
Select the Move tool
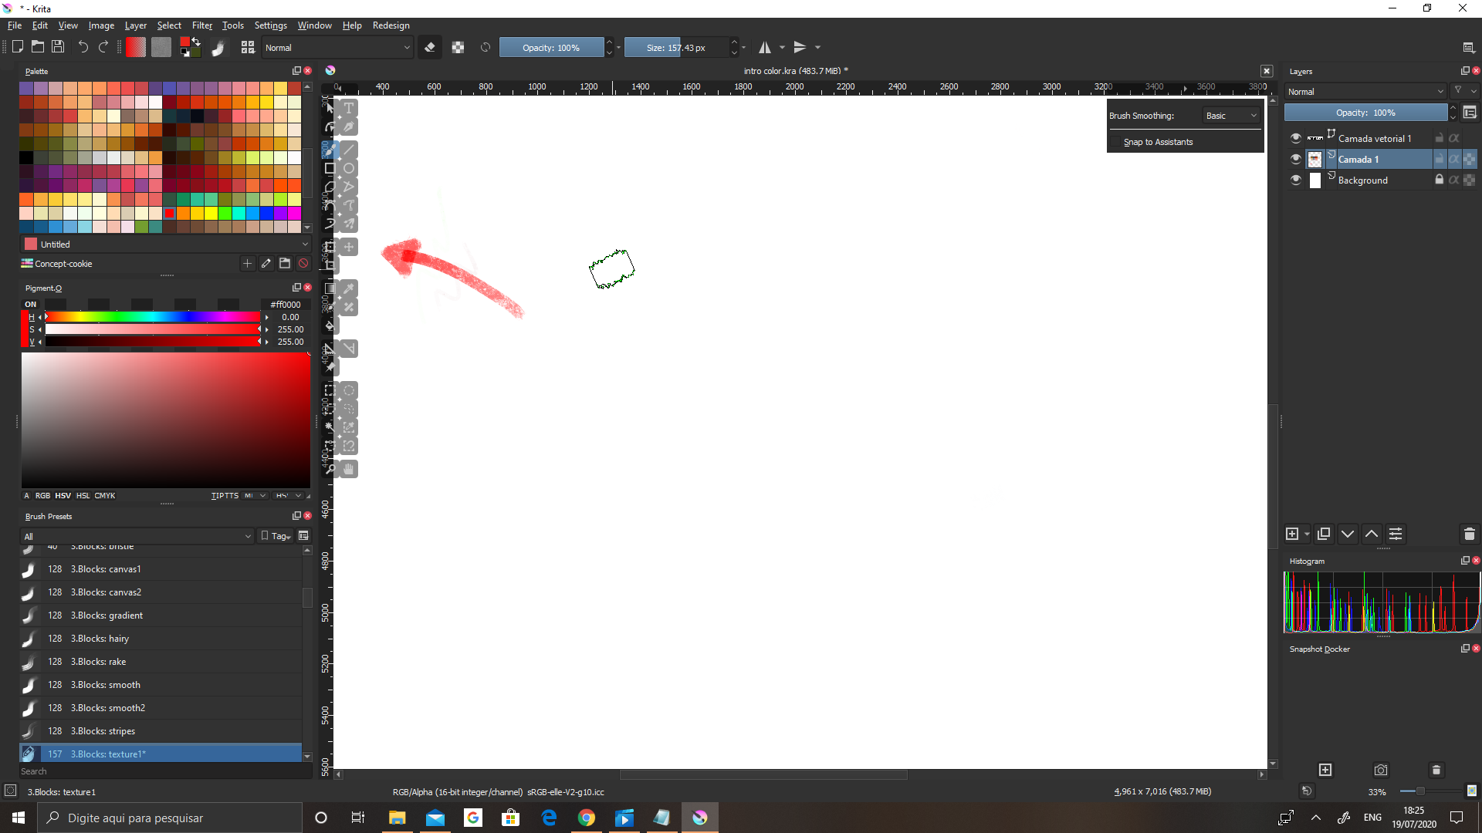tap(349, 247)
